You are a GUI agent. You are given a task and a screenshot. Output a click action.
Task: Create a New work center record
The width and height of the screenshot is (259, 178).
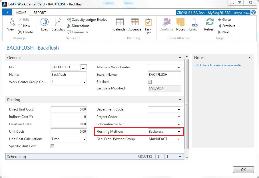(x=24, y=26)
